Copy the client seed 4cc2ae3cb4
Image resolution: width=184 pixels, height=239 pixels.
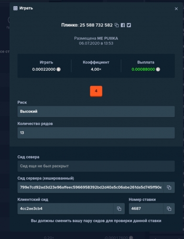119,208
